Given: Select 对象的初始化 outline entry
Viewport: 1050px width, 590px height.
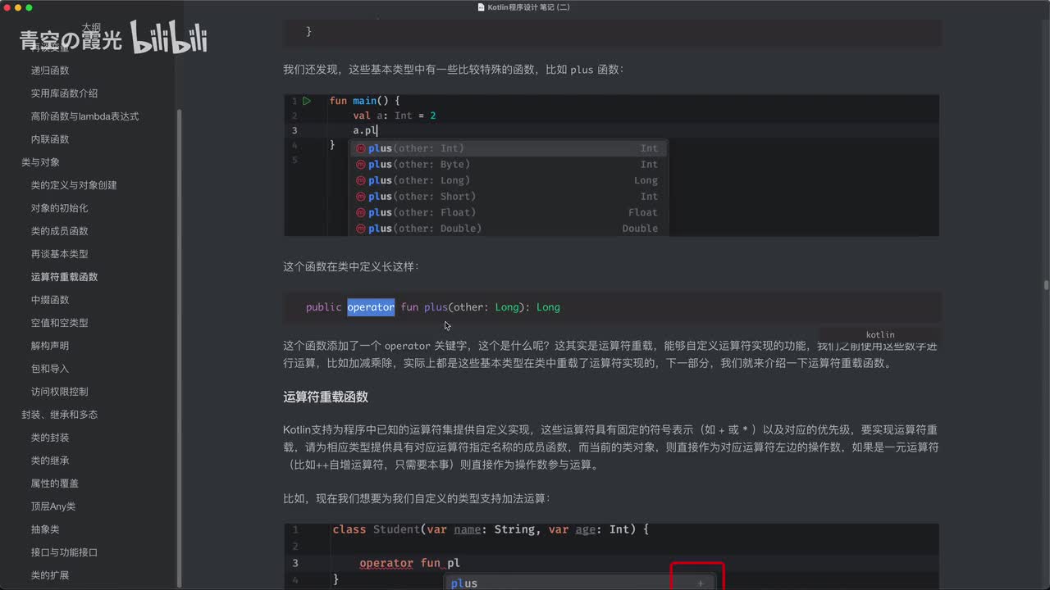Looking at the screenshot, I should pos(59,208).
